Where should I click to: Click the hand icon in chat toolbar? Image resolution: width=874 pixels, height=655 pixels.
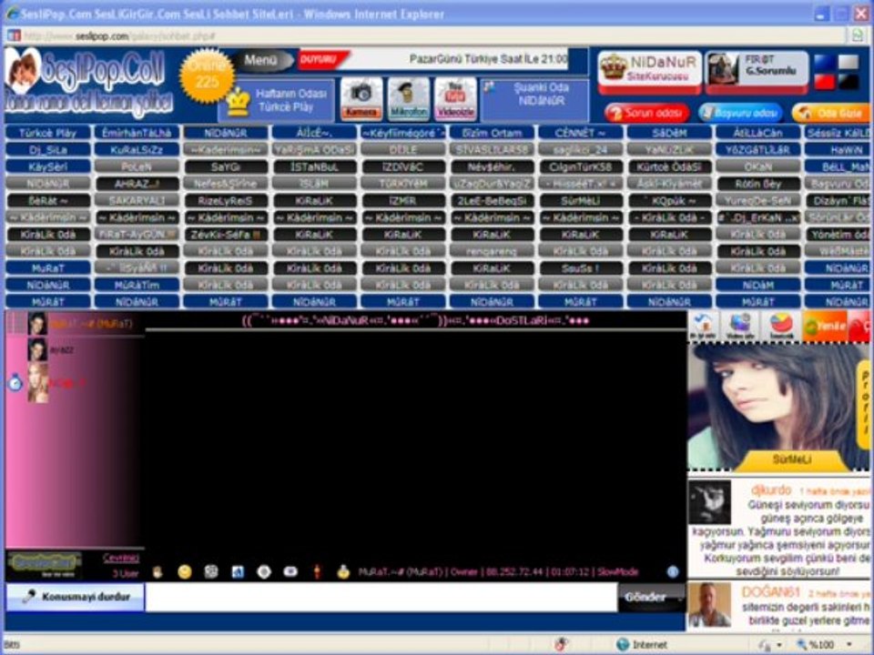[x=158, y=571]
